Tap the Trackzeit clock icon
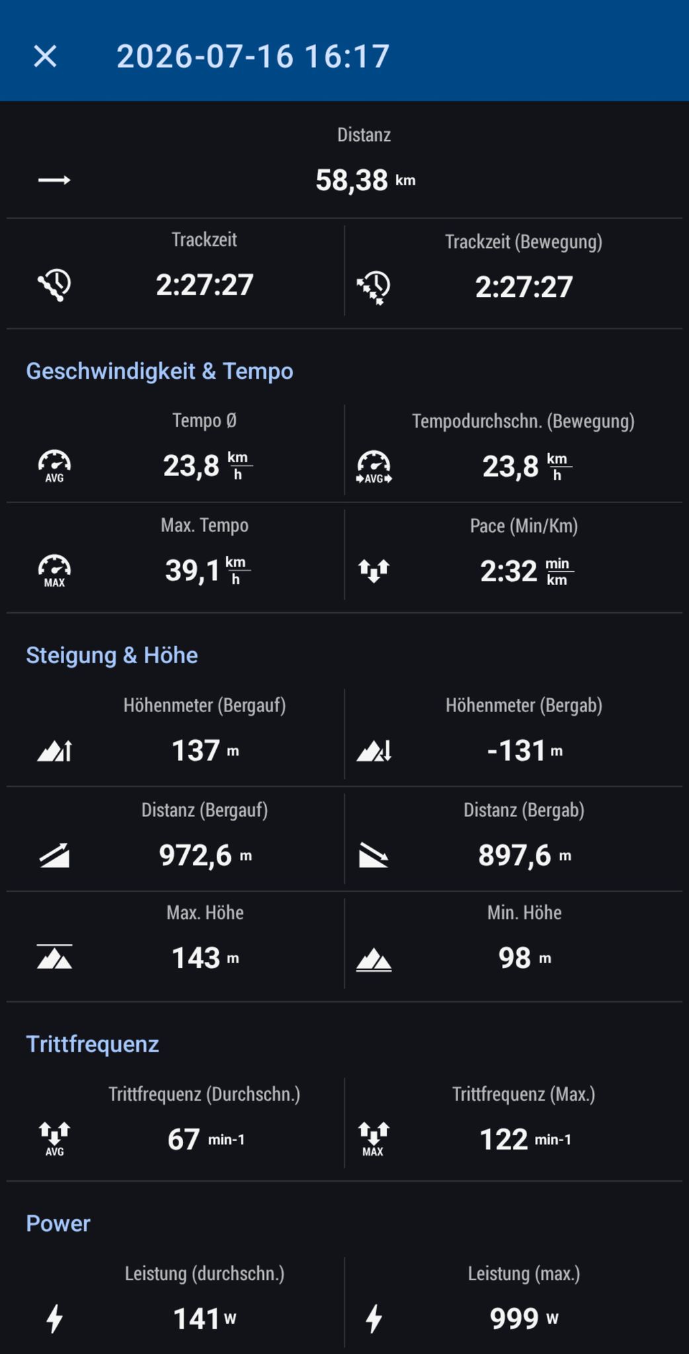The height and width of the screenshot is (1354, 689). [x=54, y=285]
